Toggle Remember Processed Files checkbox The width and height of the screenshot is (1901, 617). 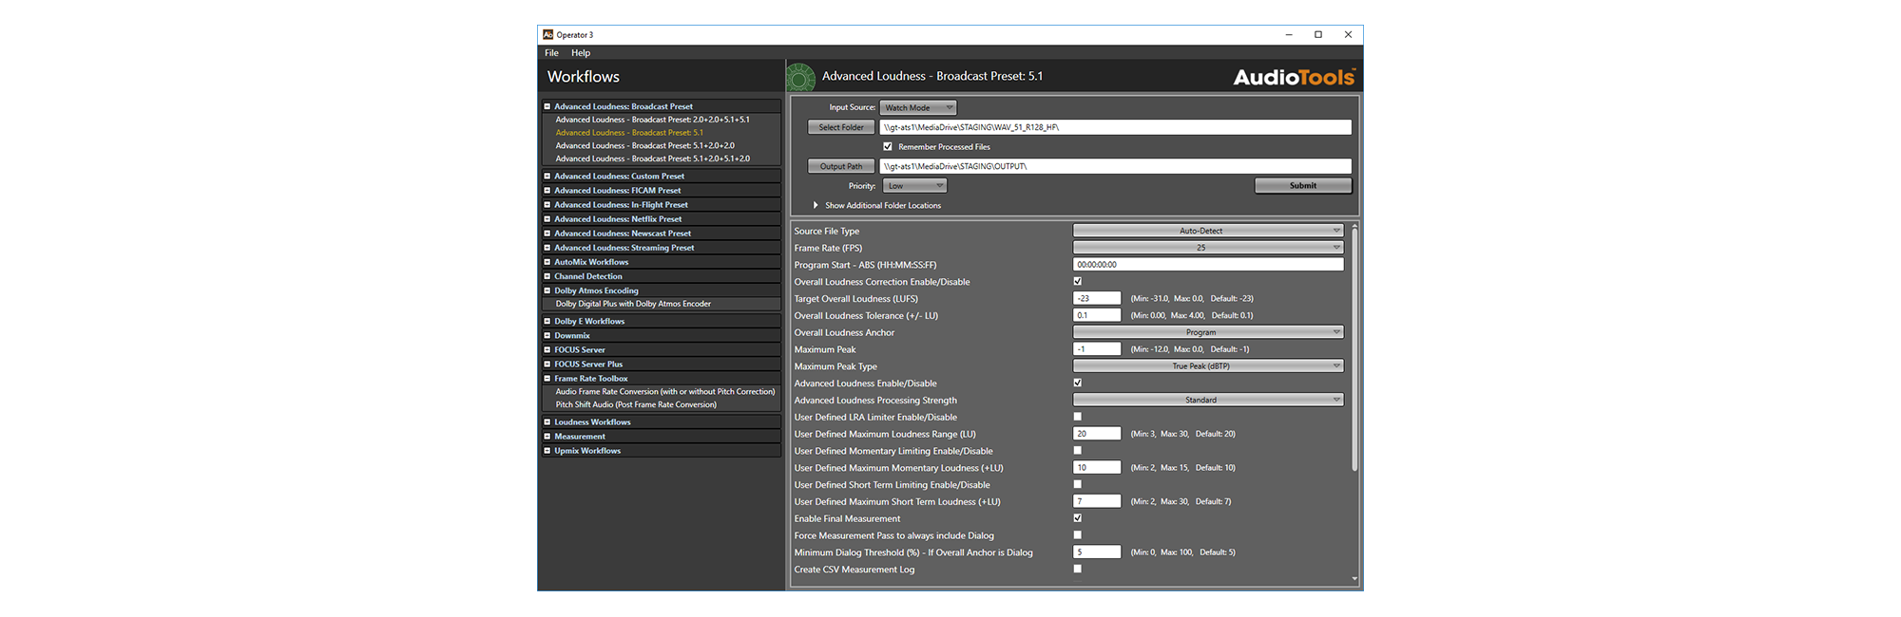coord(888,146)
